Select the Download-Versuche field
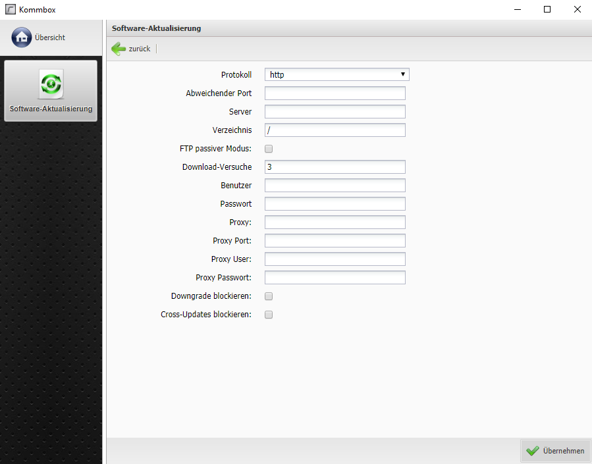The height and width of the screenshot is (464, 592). tap(335, 167)
